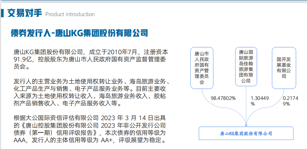307x149 pixels.
Task: Click the paragraph beginning 发行人的主营业务
Action: click(x=92, y=92)
